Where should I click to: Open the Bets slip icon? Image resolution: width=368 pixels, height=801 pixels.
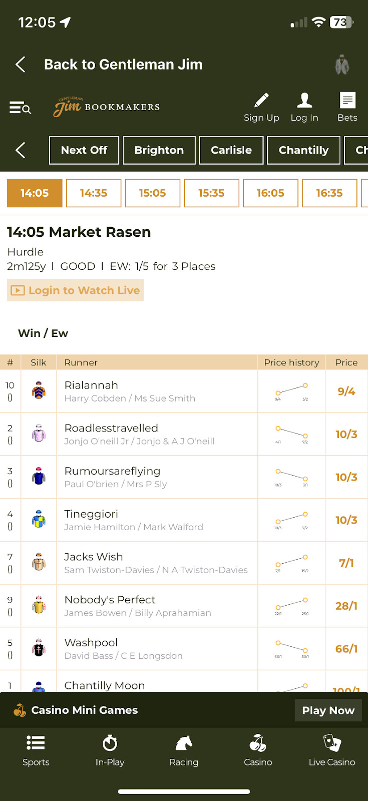point(347,101)
